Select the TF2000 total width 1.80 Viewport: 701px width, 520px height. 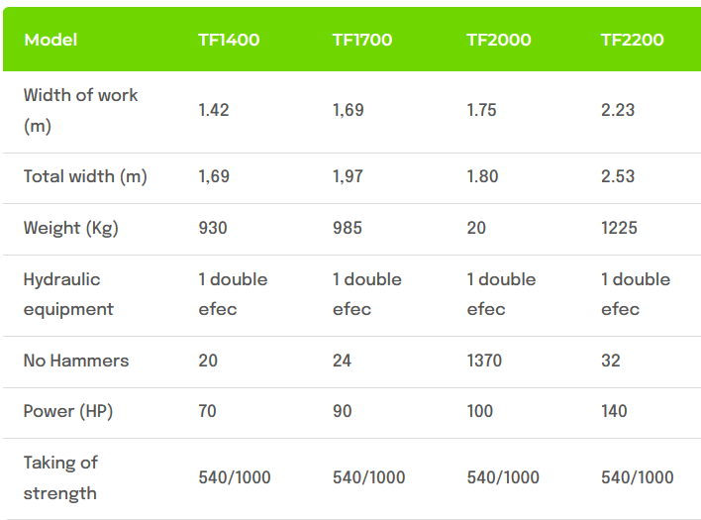pos(482,177)
